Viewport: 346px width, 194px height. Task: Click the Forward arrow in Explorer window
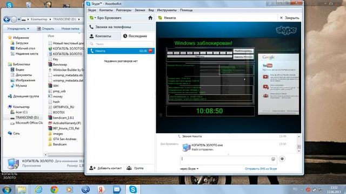(14, 19)
